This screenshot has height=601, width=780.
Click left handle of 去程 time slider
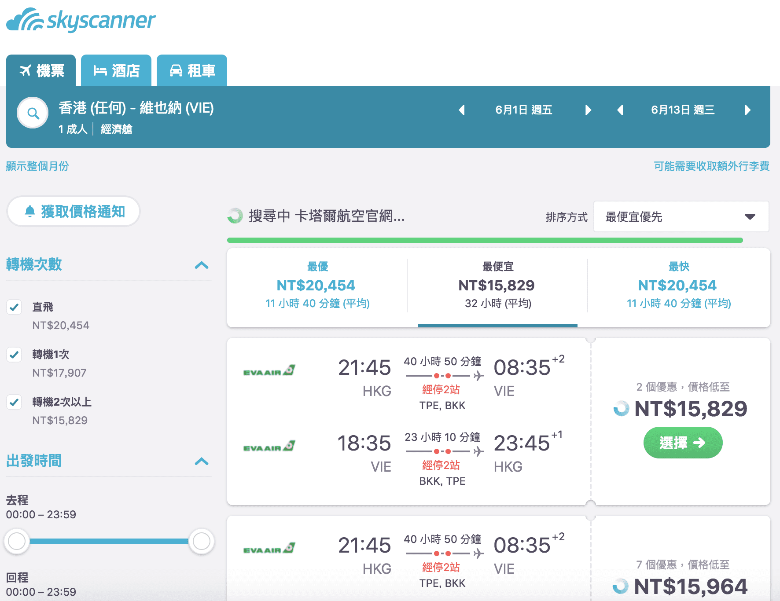[17, 541]
